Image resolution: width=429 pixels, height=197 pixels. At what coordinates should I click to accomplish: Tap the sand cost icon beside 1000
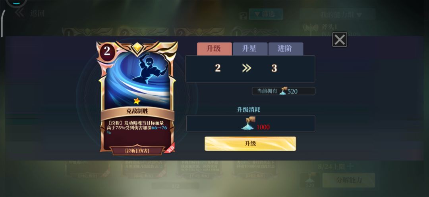click(248, 123)
